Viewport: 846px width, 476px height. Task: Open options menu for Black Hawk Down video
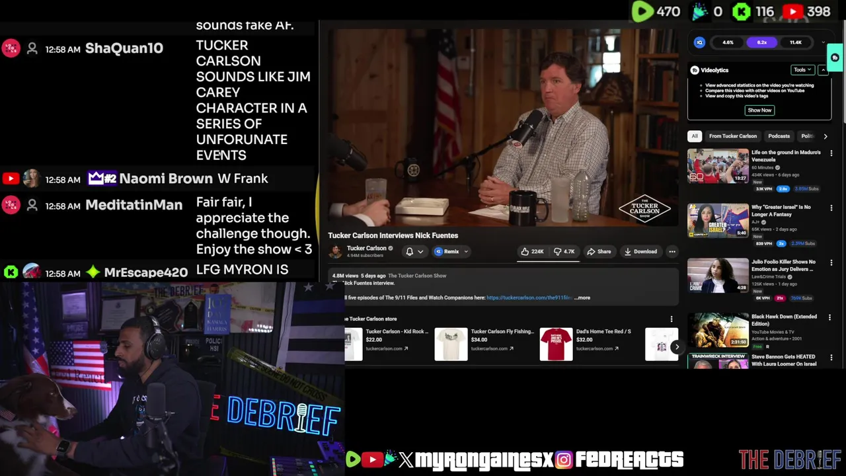click(x=831, y=317)
